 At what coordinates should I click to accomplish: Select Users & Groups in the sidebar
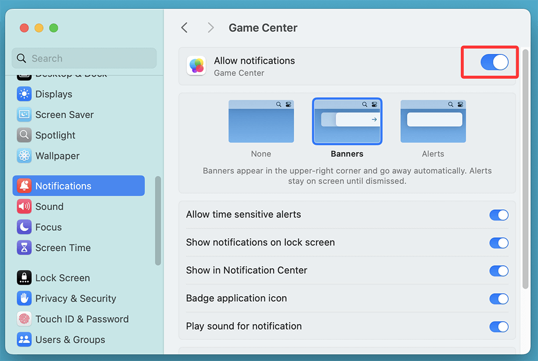24,339
